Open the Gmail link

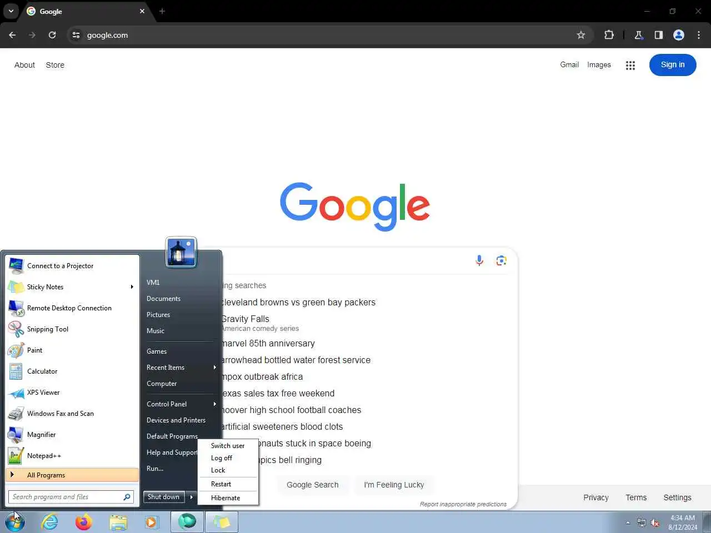569,65
